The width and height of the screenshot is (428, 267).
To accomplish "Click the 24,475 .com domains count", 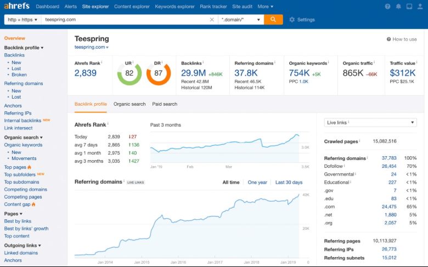I will [389, 207].
